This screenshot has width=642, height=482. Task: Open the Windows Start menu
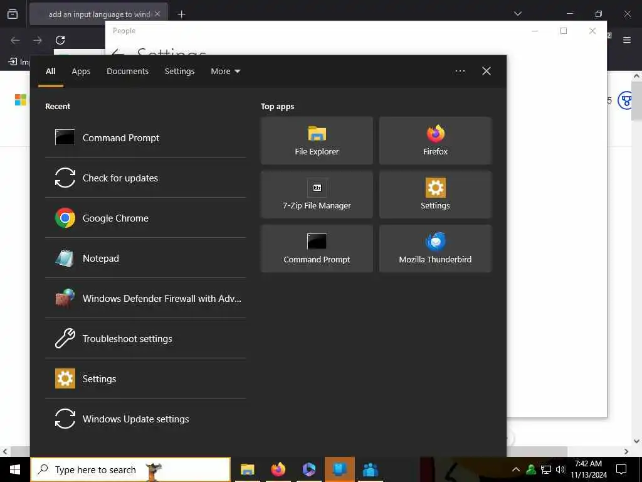[x=15, y=469]
